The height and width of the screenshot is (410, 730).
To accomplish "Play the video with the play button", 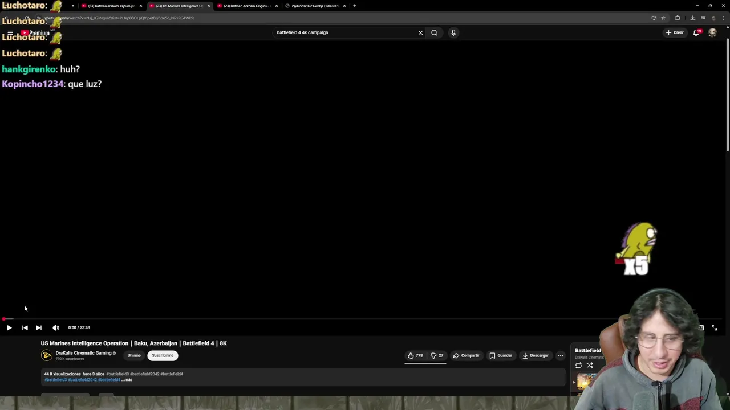I will coord(9,327).
